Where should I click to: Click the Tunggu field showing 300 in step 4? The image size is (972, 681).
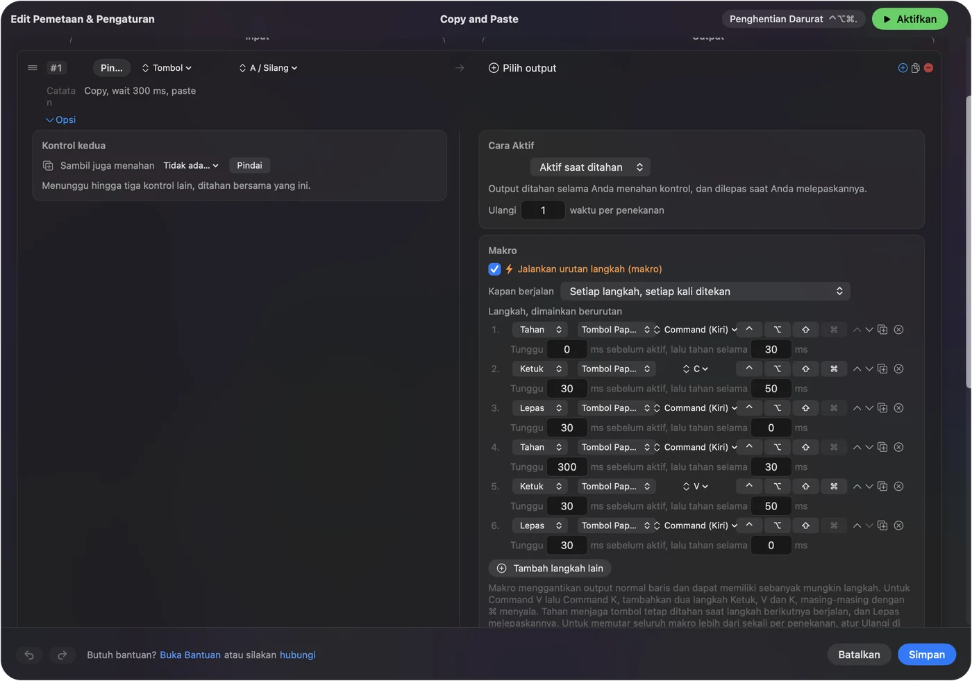tap(567, 467)
